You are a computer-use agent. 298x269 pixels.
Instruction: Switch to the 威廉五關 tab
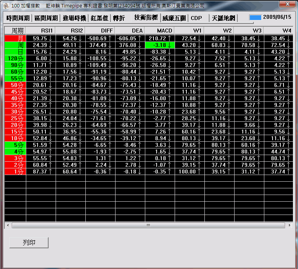point(174,18)
